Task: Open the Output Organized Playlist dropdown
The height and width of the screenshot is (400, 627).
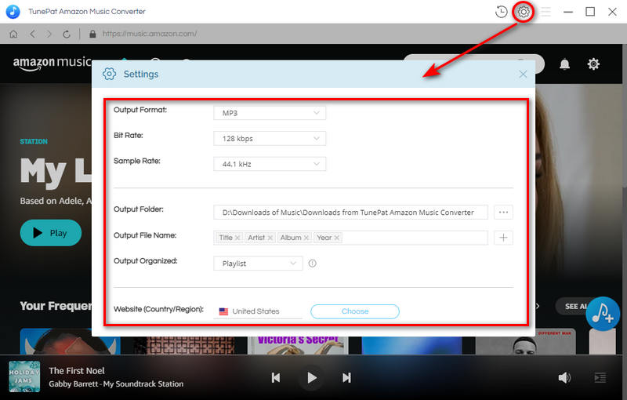Action: point(258,264)
